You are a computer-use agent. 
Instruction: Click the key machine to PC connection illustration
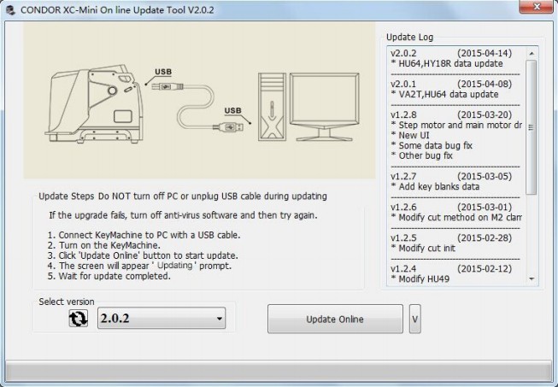[199, 101]
